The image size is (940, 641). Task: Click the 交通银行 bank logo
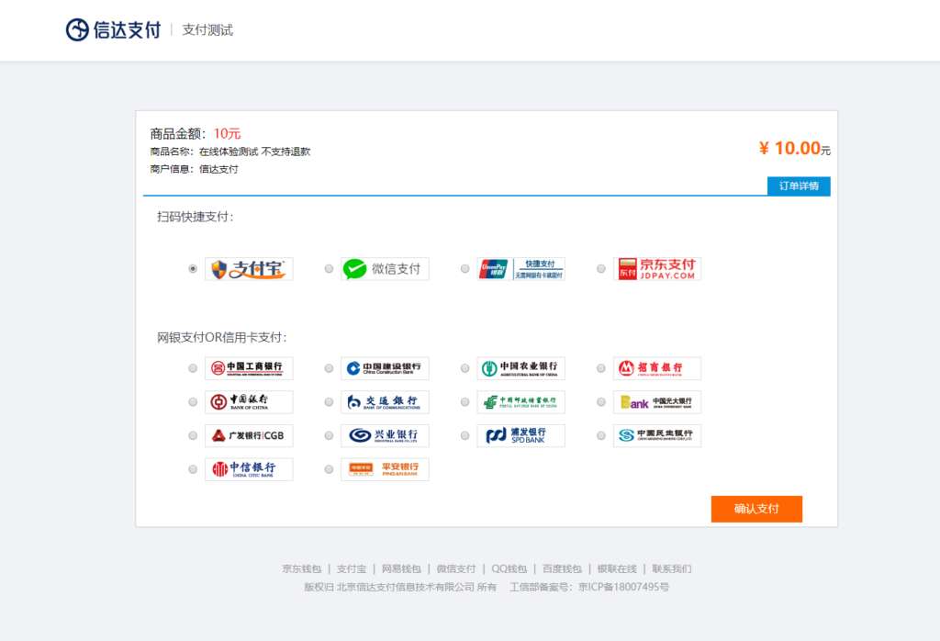[x=385, y=401]
